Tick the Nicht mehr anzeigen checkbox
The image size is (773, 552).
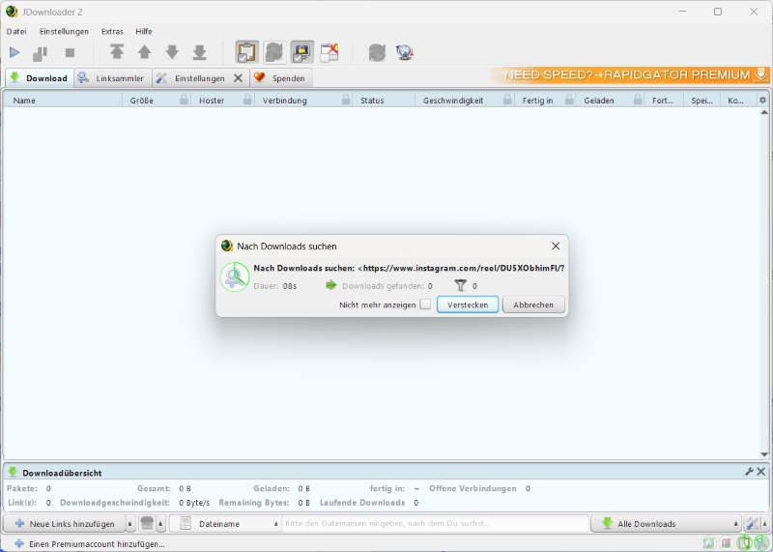[x=425, y=305]
